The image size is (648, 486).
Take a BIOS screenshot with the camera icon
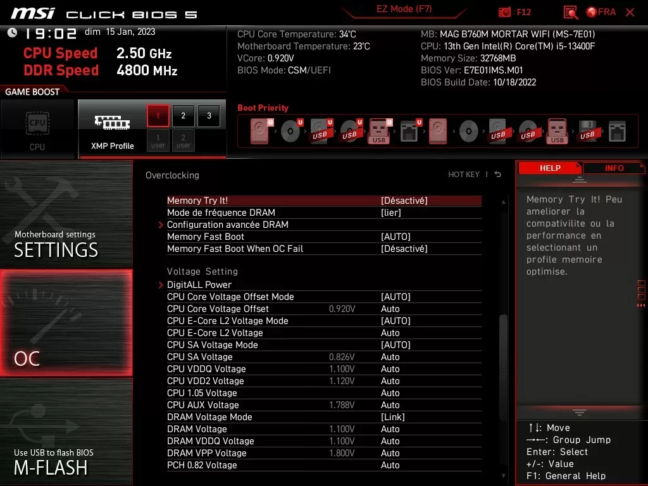pos(504,12)
